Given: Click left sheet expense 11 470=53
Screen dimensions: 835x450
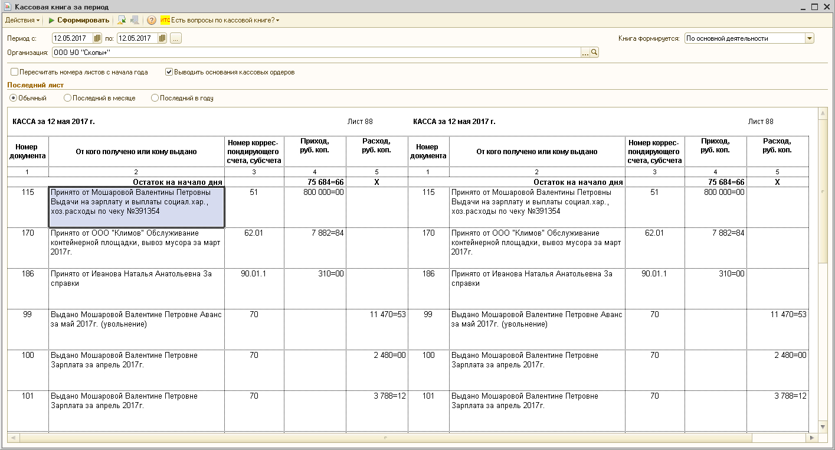Looking at the screenshot, I should (x=388, y=314).
